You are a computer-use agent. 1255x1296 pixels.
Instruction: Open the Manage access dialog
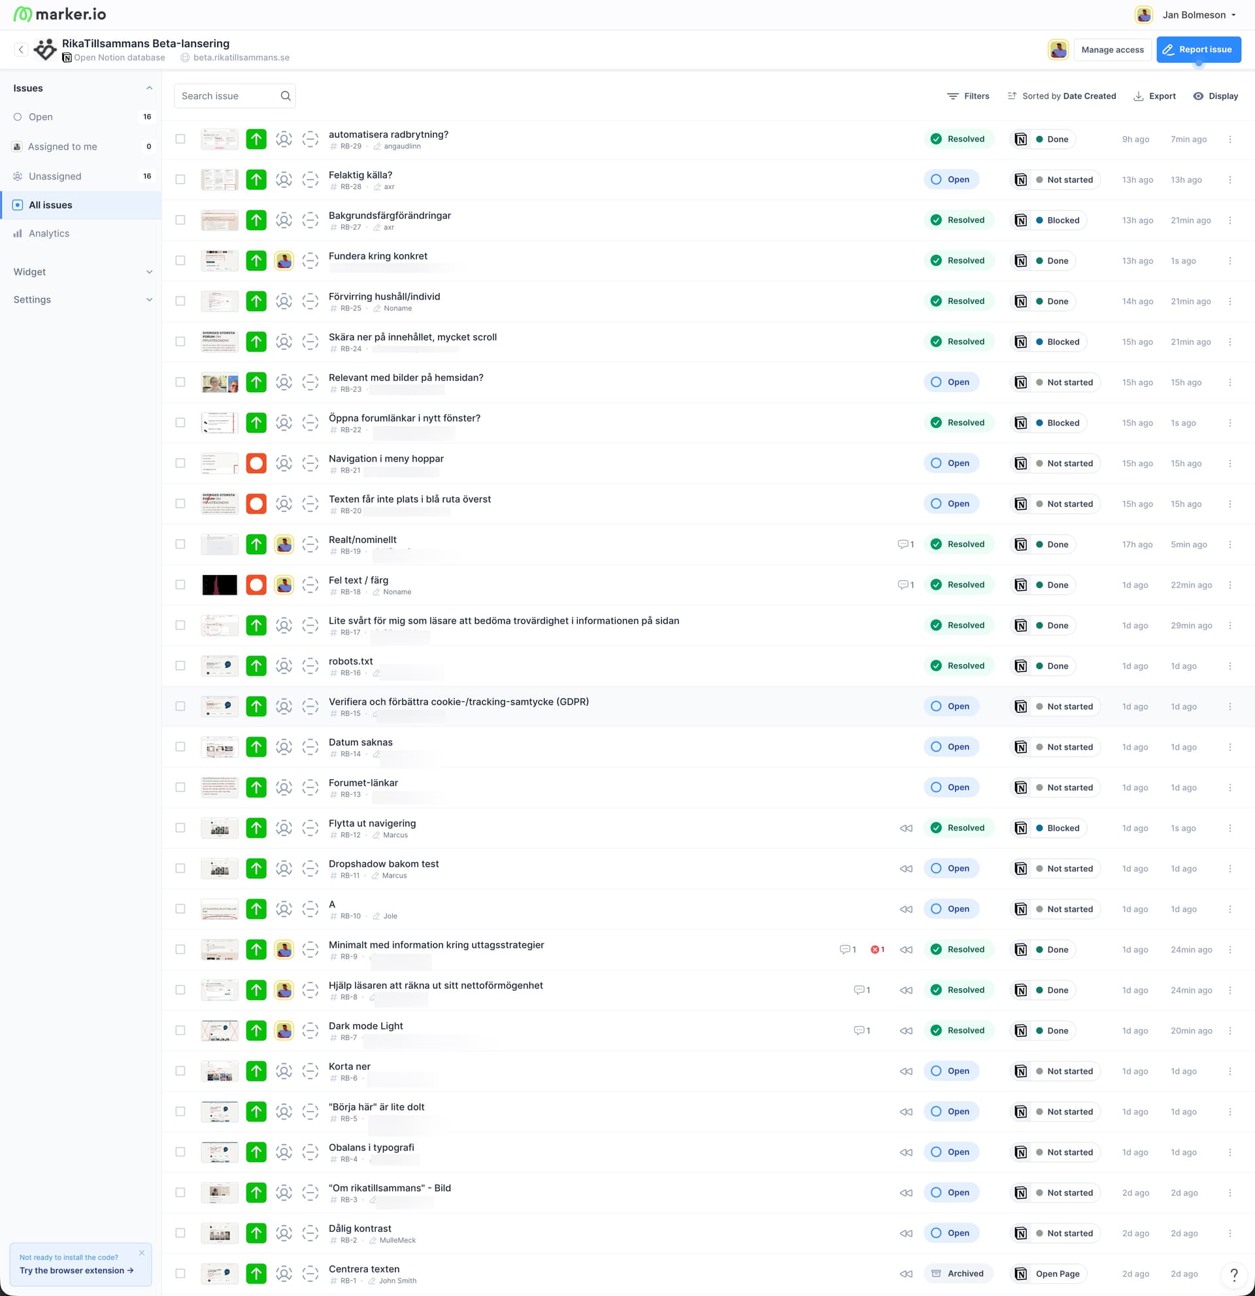tap(1112, 50)
